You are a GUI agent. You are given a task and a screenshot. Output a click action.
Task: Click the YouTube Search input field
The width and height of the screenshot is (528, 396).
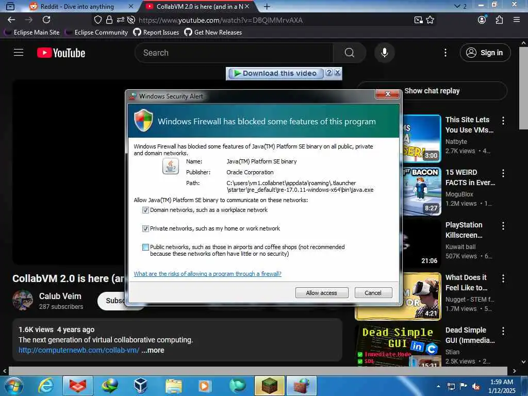234,53
